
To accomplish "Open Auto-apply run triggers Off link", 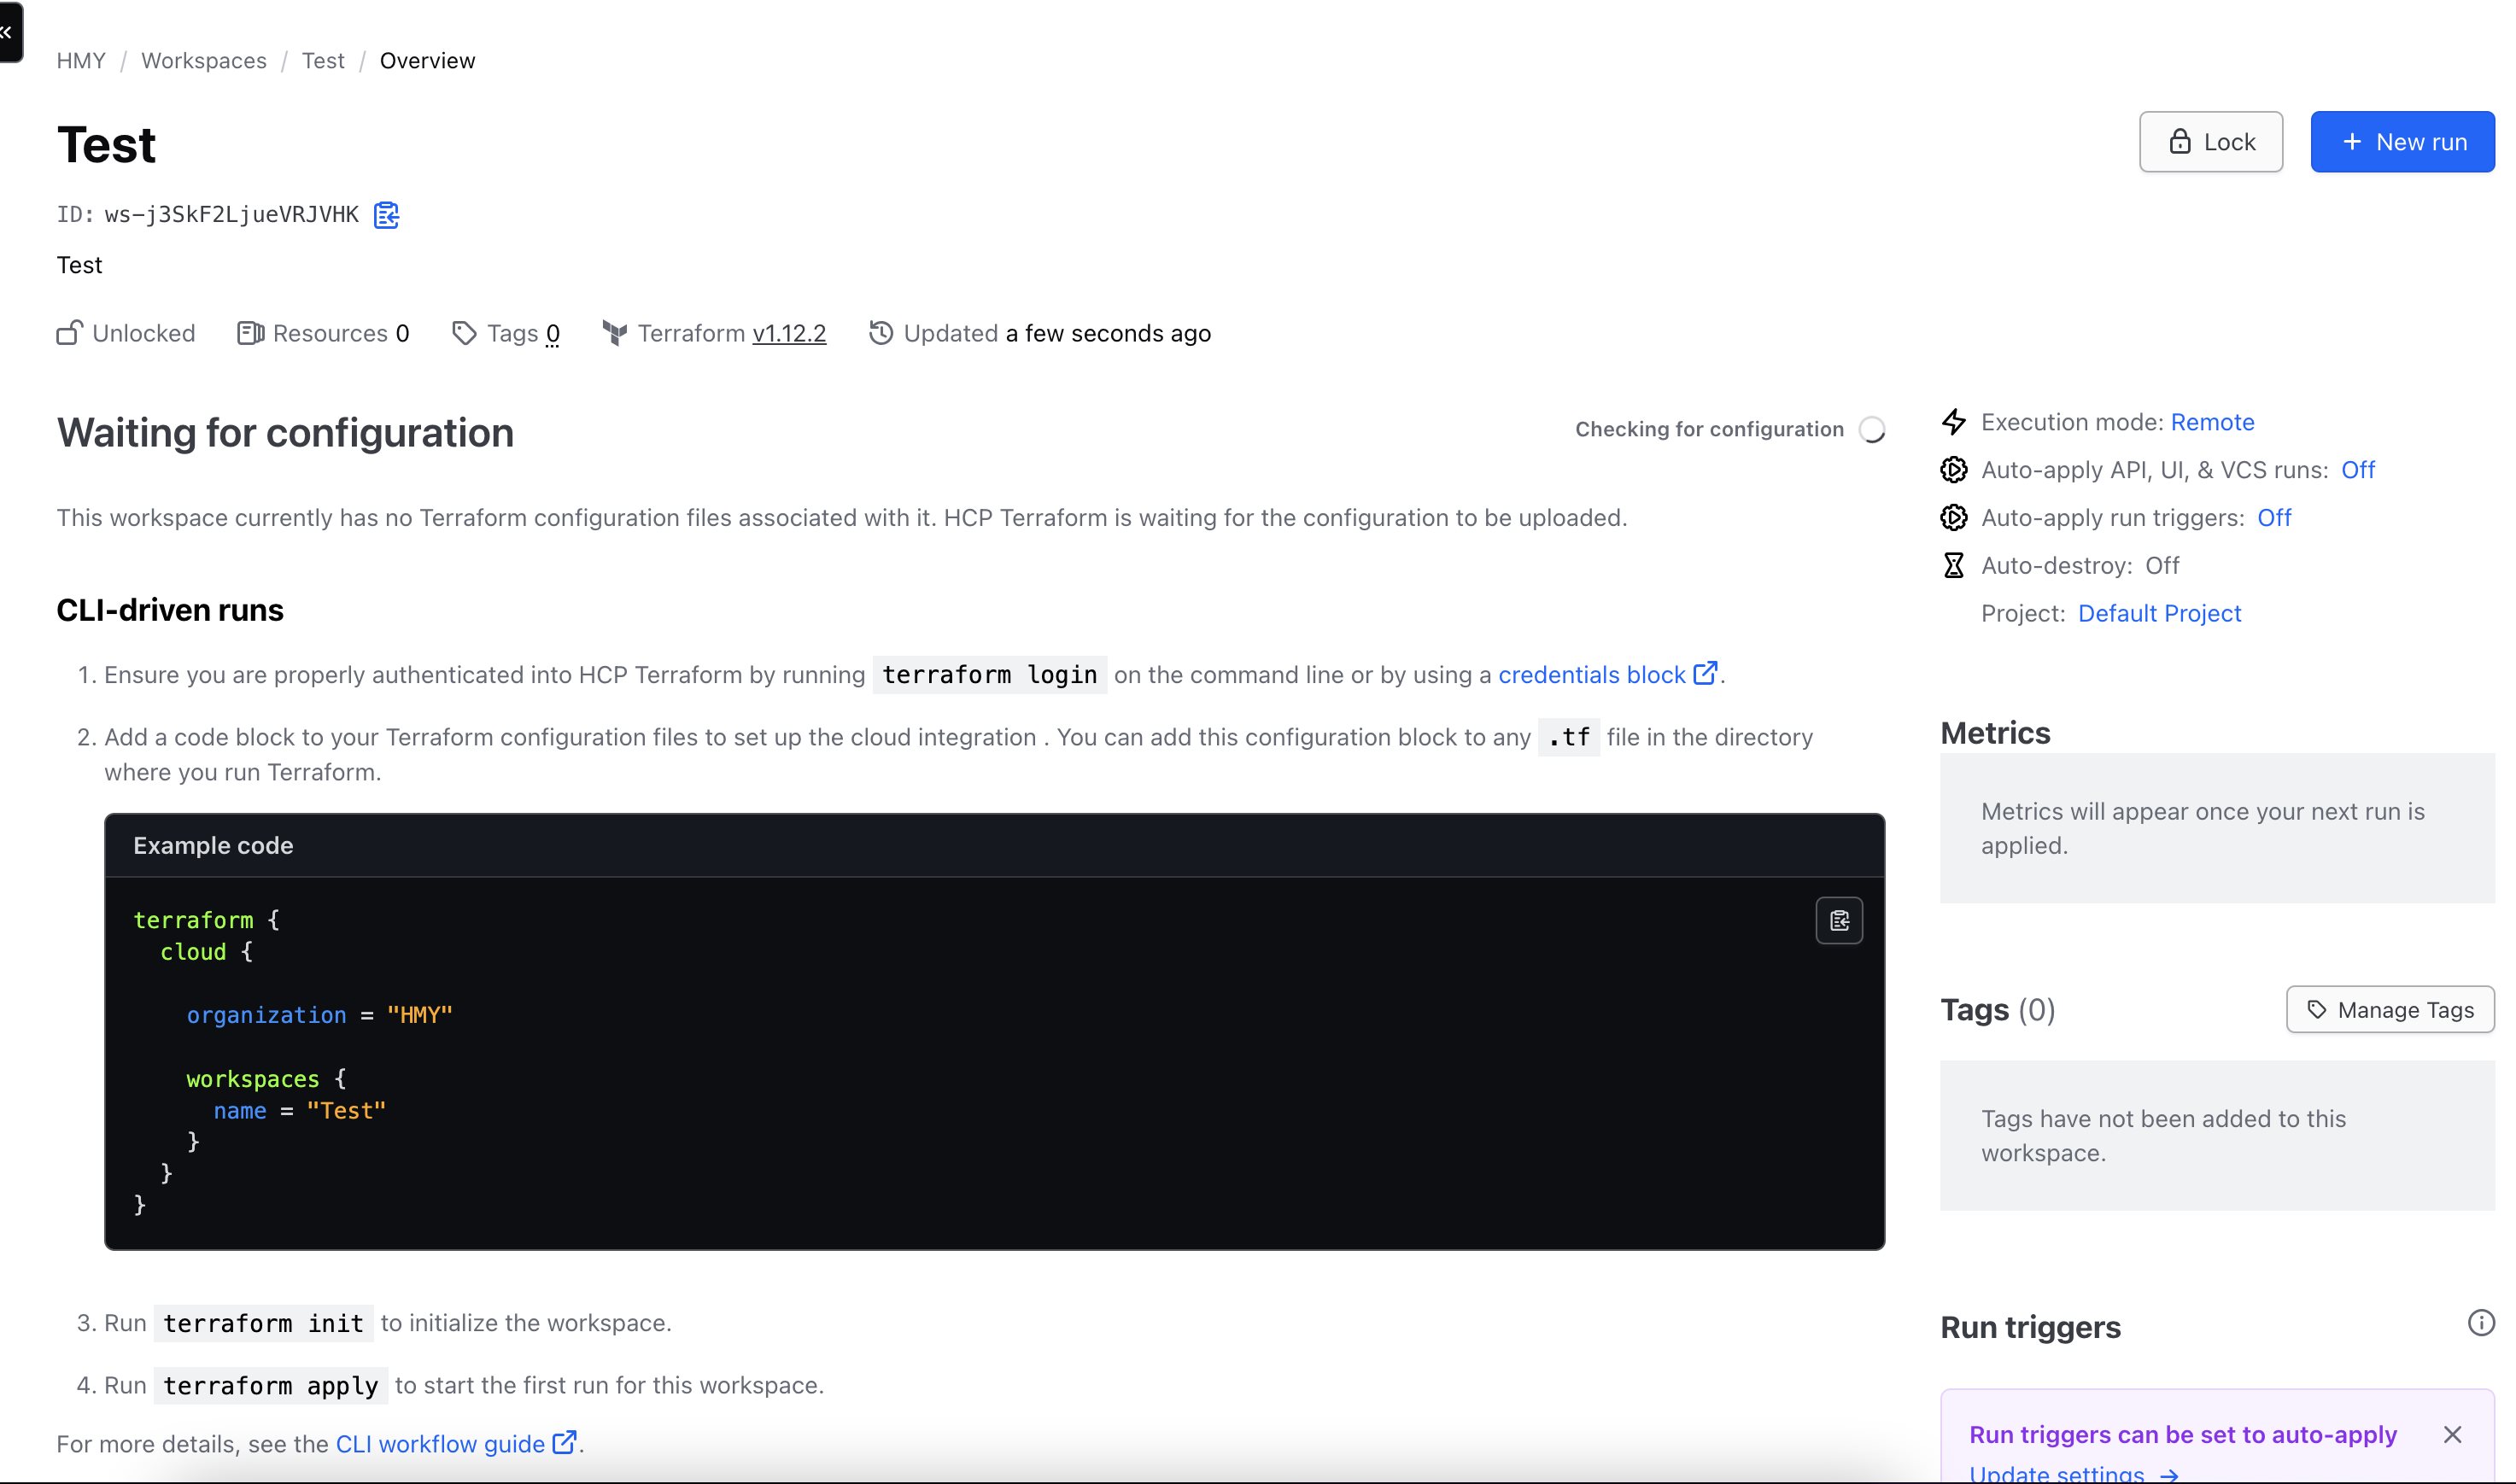I will pyautogui.click(x=2274, y=518).
